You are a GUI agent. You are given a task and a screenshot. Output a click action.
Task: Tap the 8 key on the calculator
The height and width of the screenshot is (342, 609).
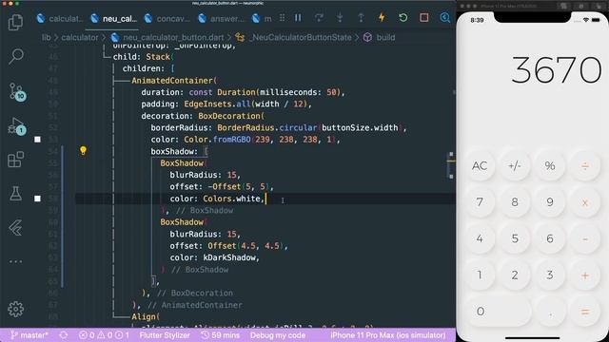(515, 202)
